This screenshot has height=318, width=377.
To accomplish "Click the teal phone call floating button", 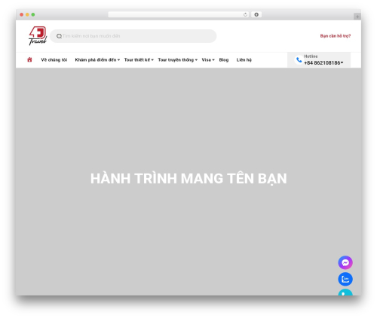I will (345, 292).
